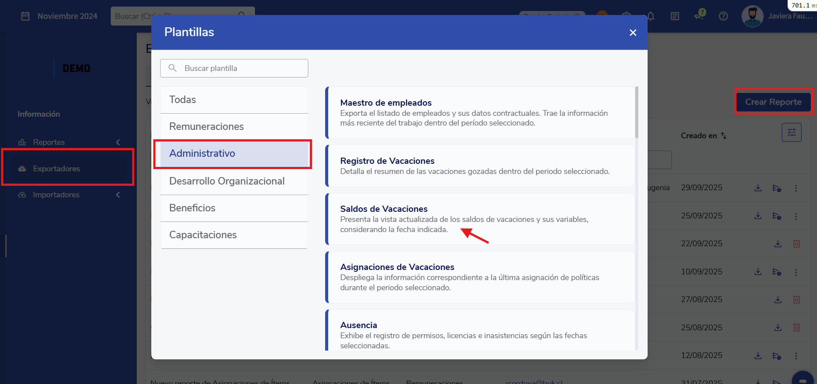Click the notifications bell icon
This screenshot has width=817, height=384.
[651, 16]
